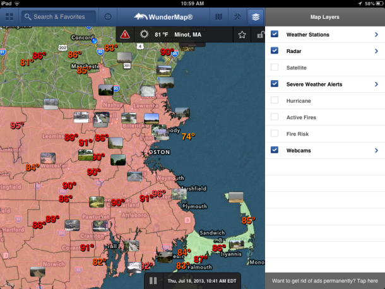Tap the Wi-Fi status icon
This screenshot has width=385, height=289.
[16, 3]
